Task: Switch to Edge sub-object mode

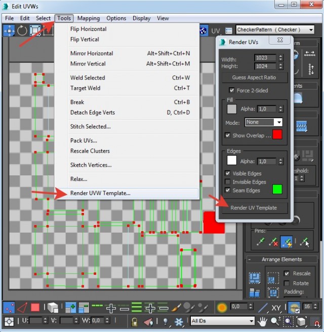Action: tap(22, 308)
